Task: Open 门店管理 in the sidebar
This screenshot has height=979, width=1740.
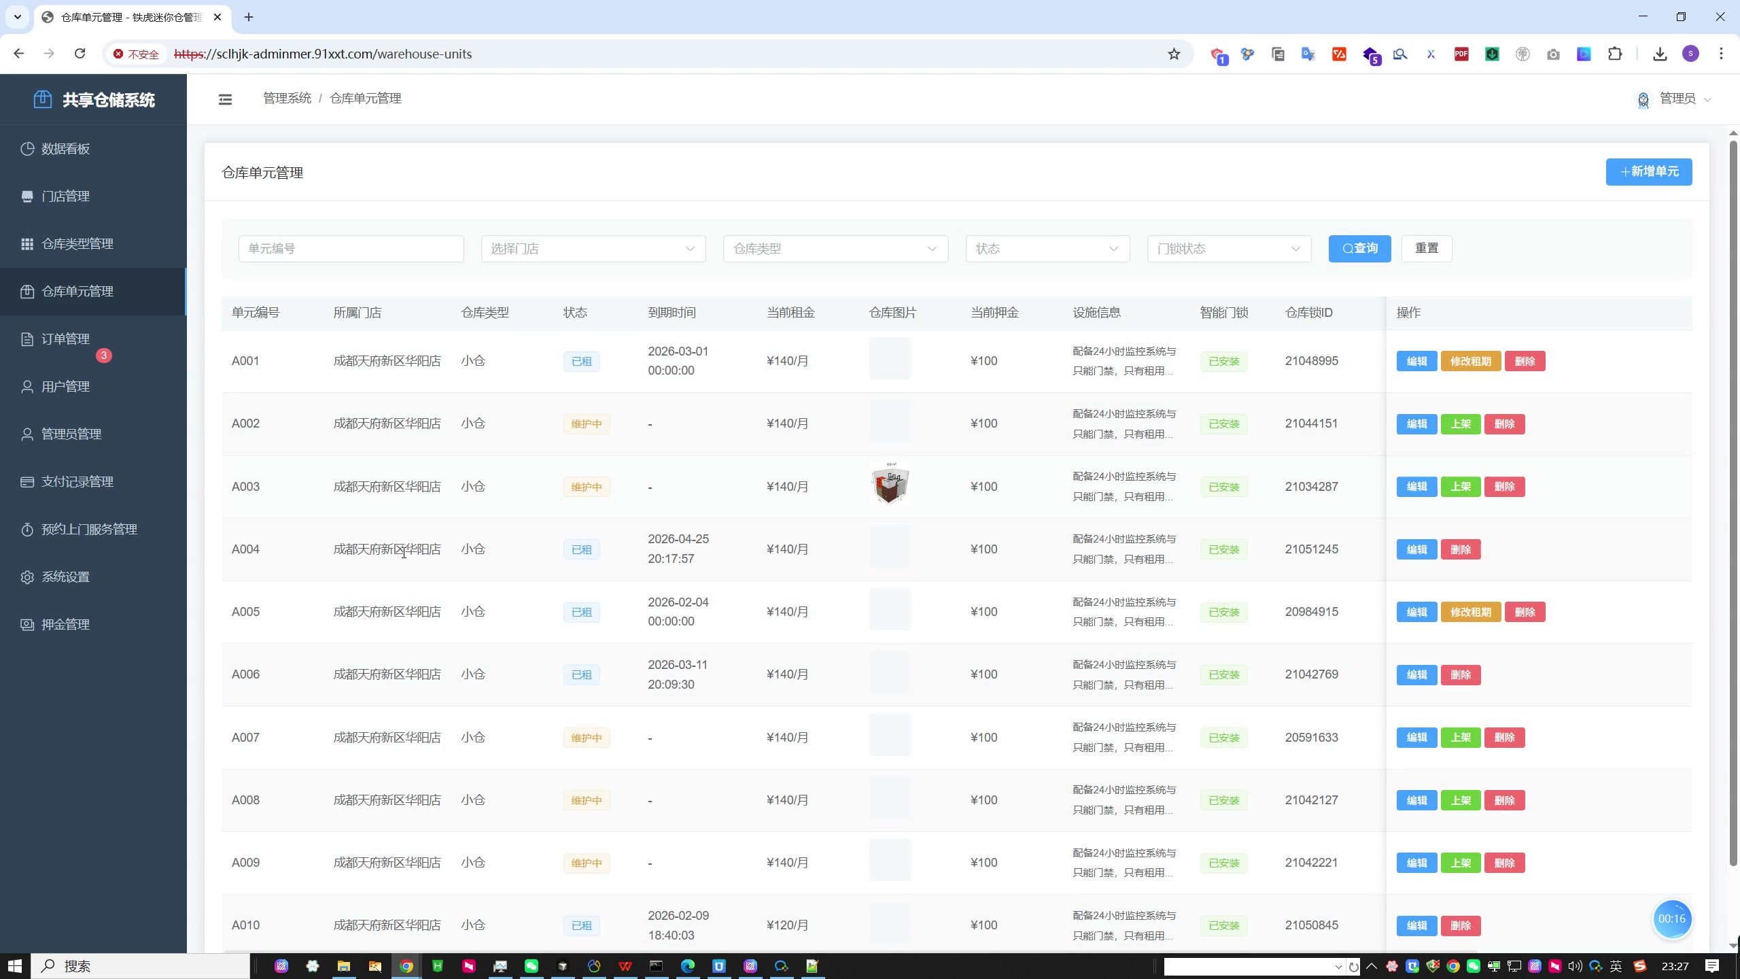Action: tap(65, 196)
